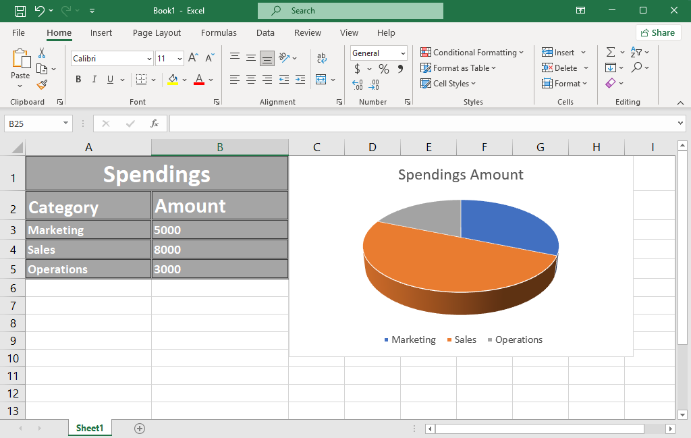691x438 pixels.
Task: Open Format as Table menu
Action: click(x=458, y=68)
